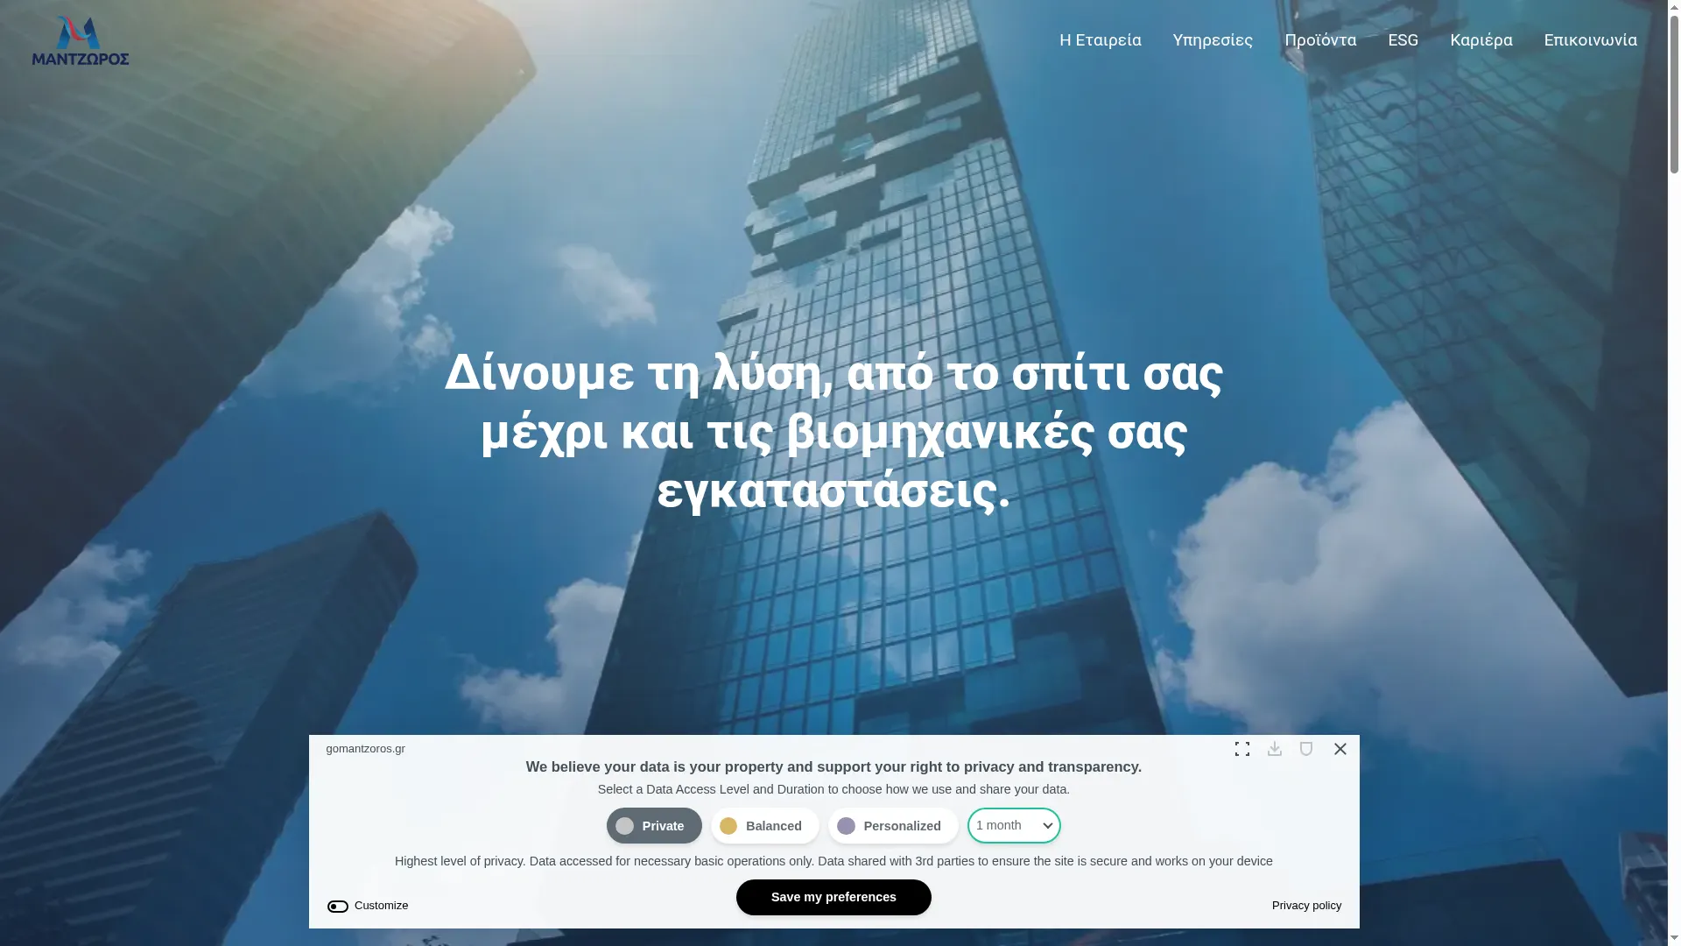The width and height of the screenshot is (1681, 946).
Task: Open the Privacy policy link
Action: 1306,906
